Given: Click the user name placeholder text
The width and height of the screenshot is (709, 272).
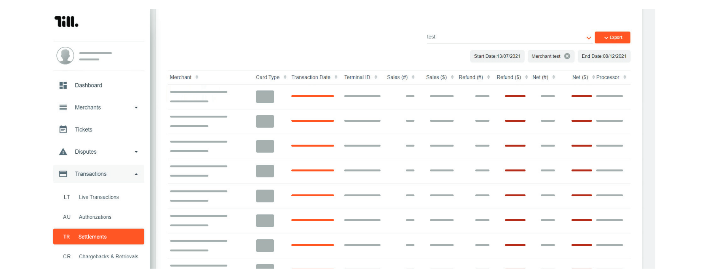Looking at the screenshot, I should click(96, 56).
